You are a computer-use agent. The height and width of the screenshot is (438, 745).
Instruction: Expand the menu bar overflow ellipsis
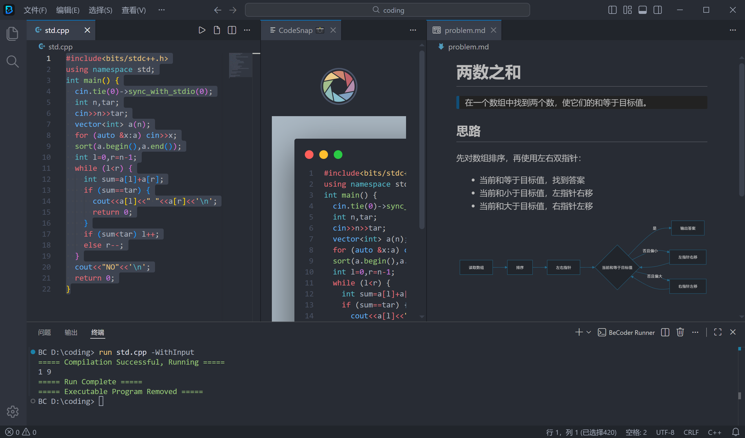click(161, 10)
